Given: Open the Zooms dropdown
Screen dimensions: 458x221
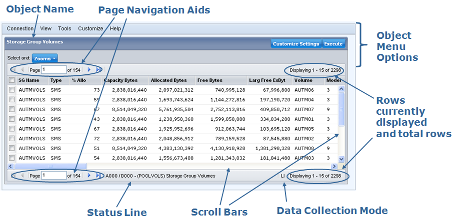Looking at the screenshot, I should [x=45, y=58].
